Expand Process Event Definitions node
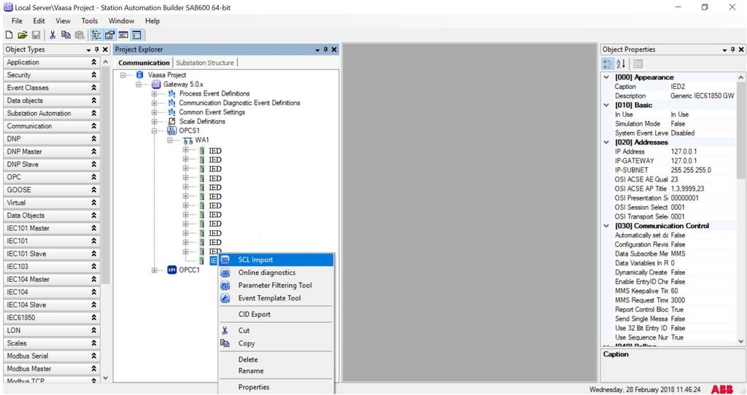 tap(155, 93)
